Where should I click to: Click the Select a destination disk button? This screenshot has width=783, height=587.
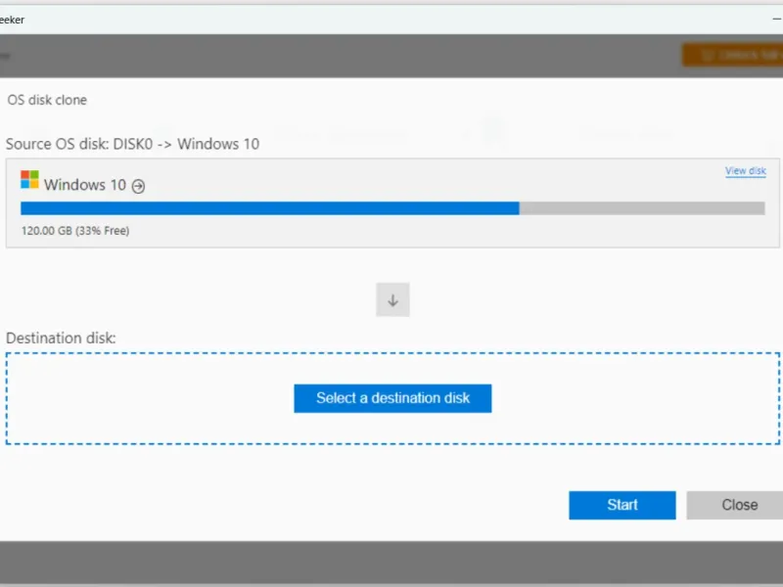point(392,398)
